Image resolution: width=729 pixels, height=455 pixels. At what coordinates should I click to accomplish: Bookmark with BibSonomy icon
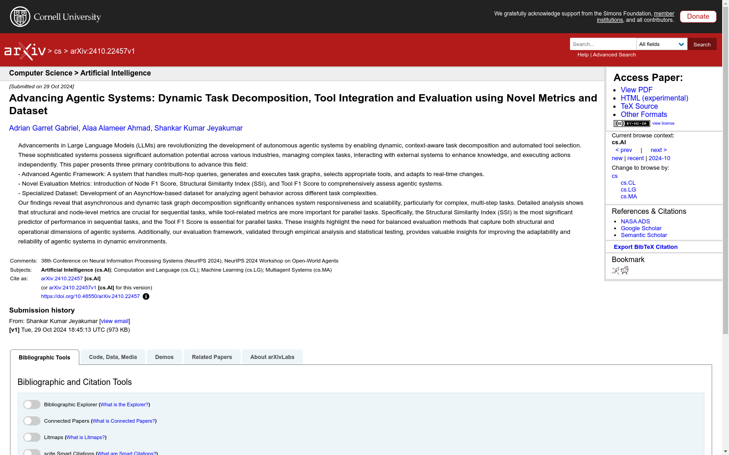[x=616, y=271]
